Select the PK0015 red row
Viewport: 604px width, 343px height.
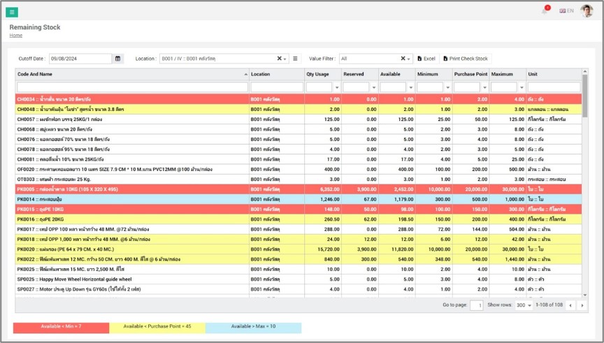[x=299, y=210]
